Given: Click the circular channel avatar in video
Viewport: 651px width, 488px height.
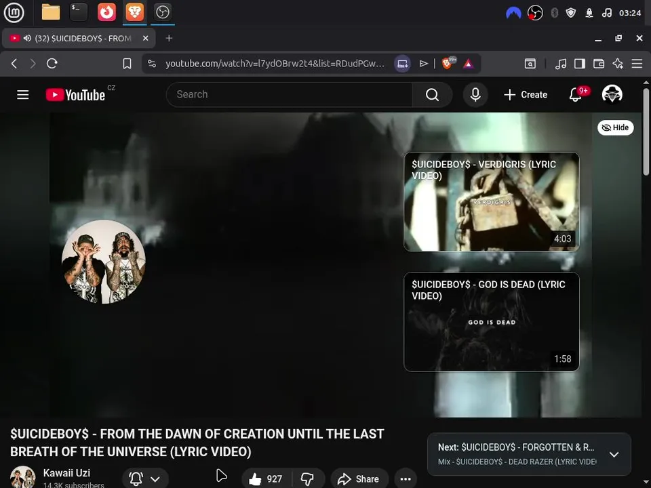Looking at the screenshot, I should (103, 262).
